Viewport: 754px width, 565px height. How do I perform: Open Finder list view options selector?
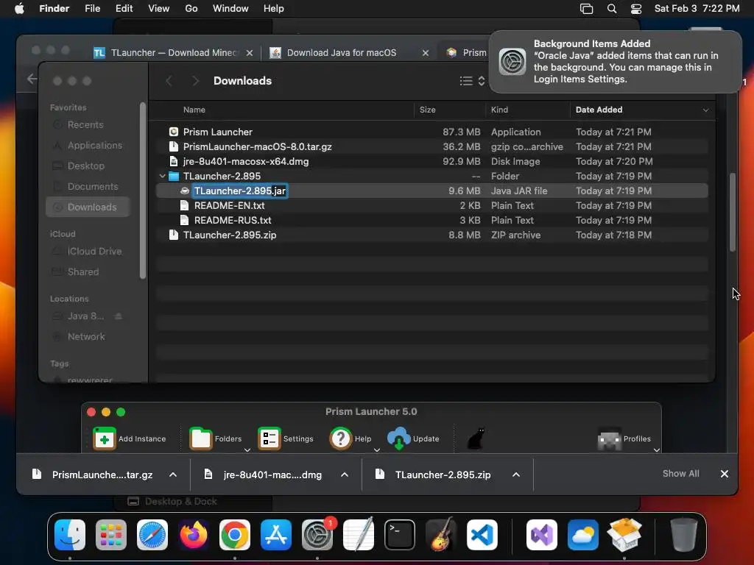coord(472,81)
